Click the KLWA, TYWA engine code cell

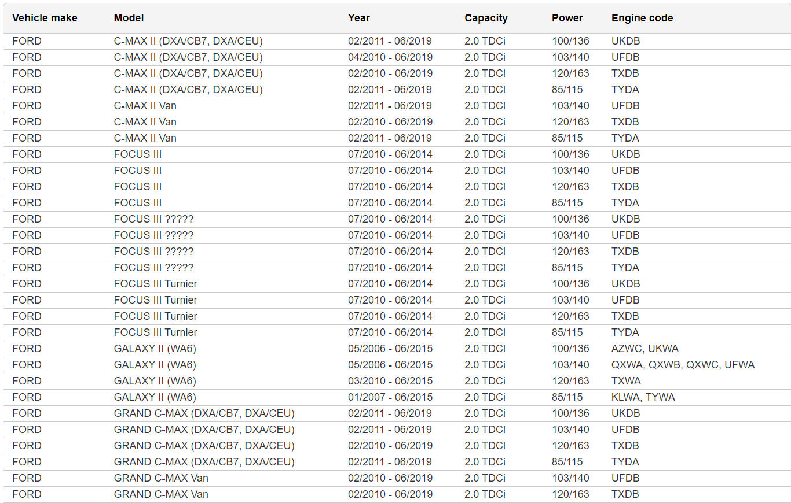[643, 397]
